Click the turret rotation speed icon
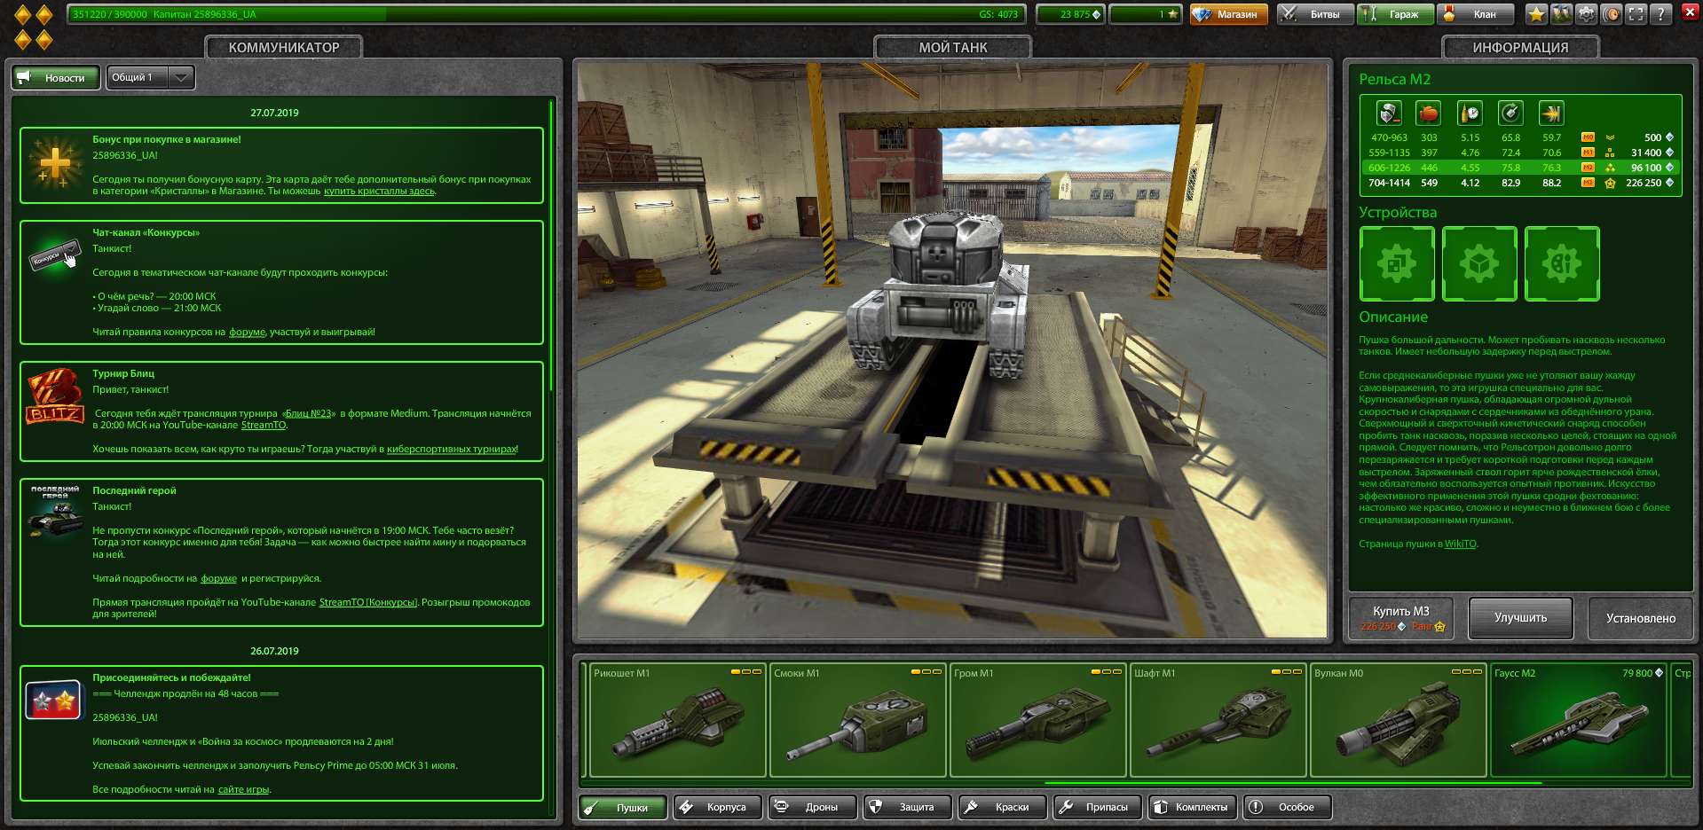Screen dimensions: 1703x830 [x=1510, y=114]
